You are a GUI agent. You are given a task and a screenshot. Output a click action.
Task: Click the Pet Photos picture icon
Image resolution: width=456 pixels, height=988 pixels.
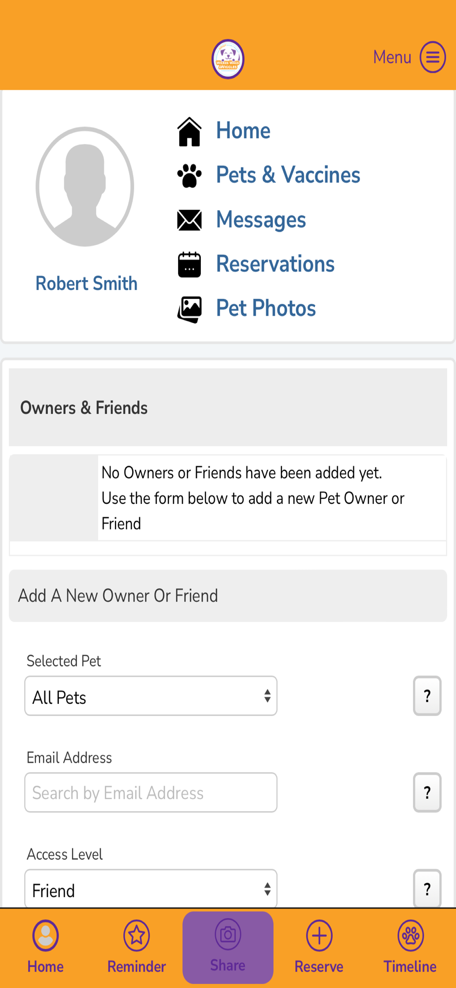[190, 309]
